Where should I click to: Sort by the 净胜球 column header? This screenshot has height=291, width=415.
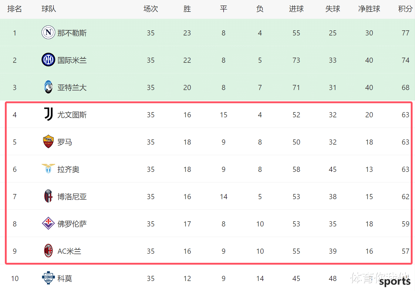tap(369, 9)
